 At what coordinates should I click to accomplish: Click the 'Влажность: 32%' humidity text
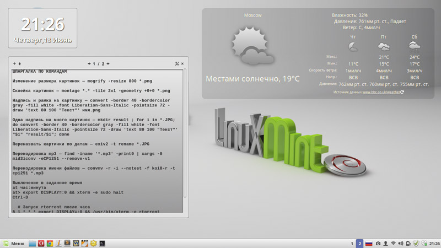(x=349, y=15)
